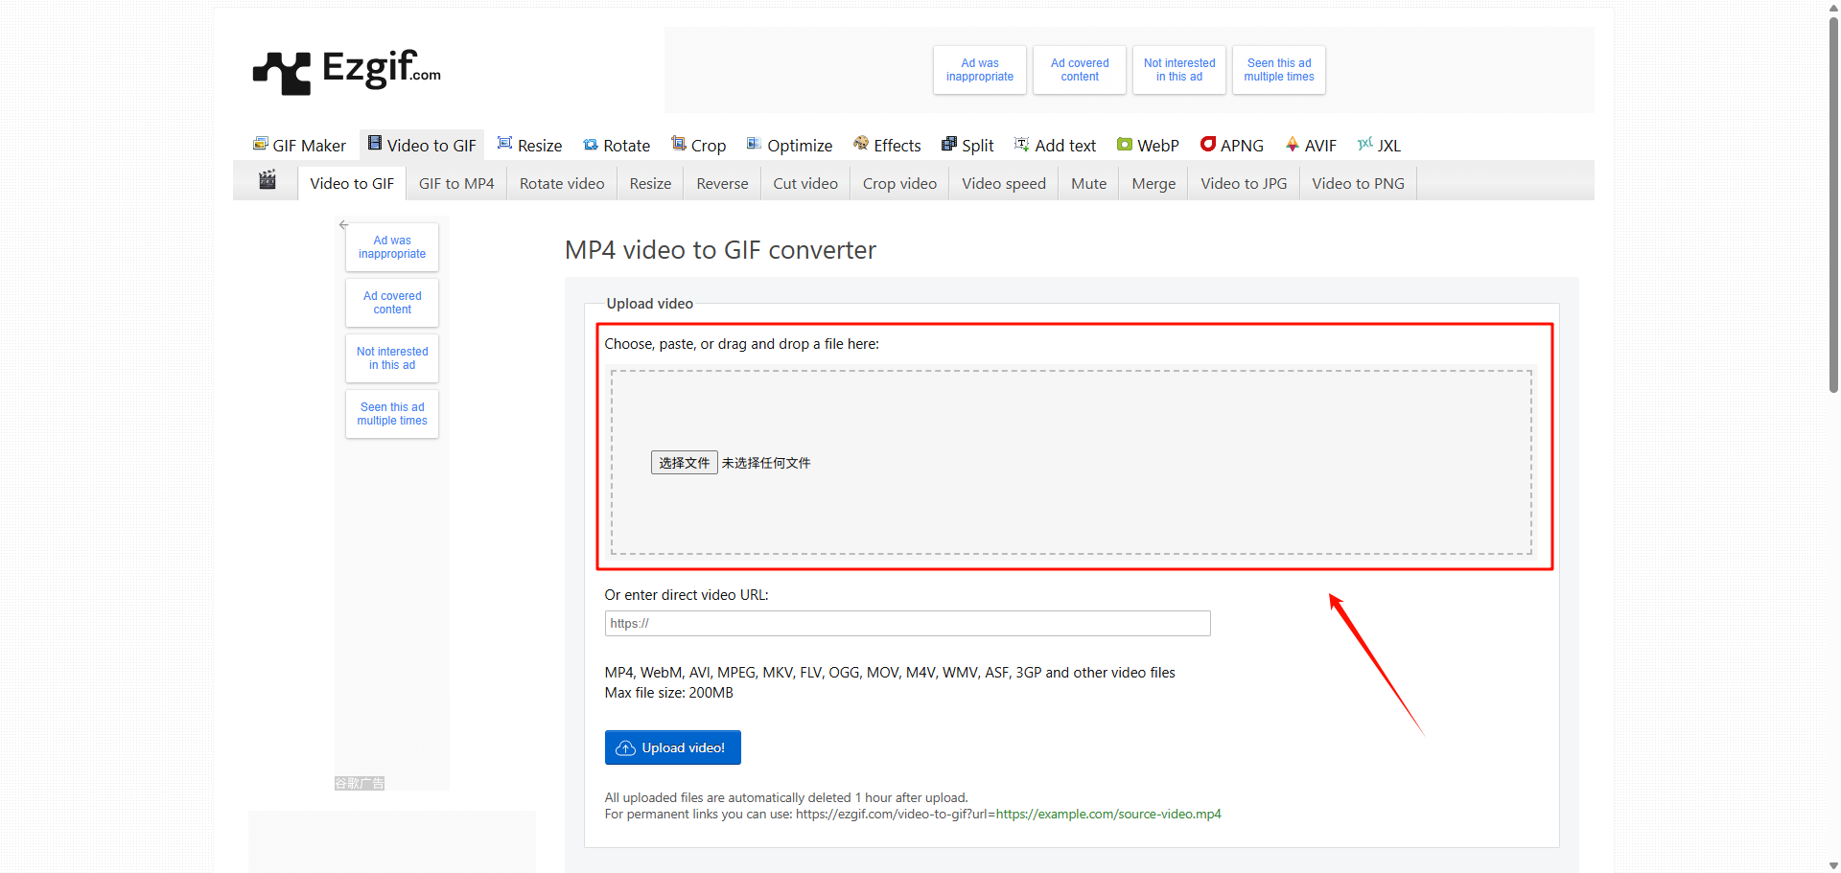Click the scrollbar up arrow
This screenshot has height=873, width=1841.
(1833, 7)
